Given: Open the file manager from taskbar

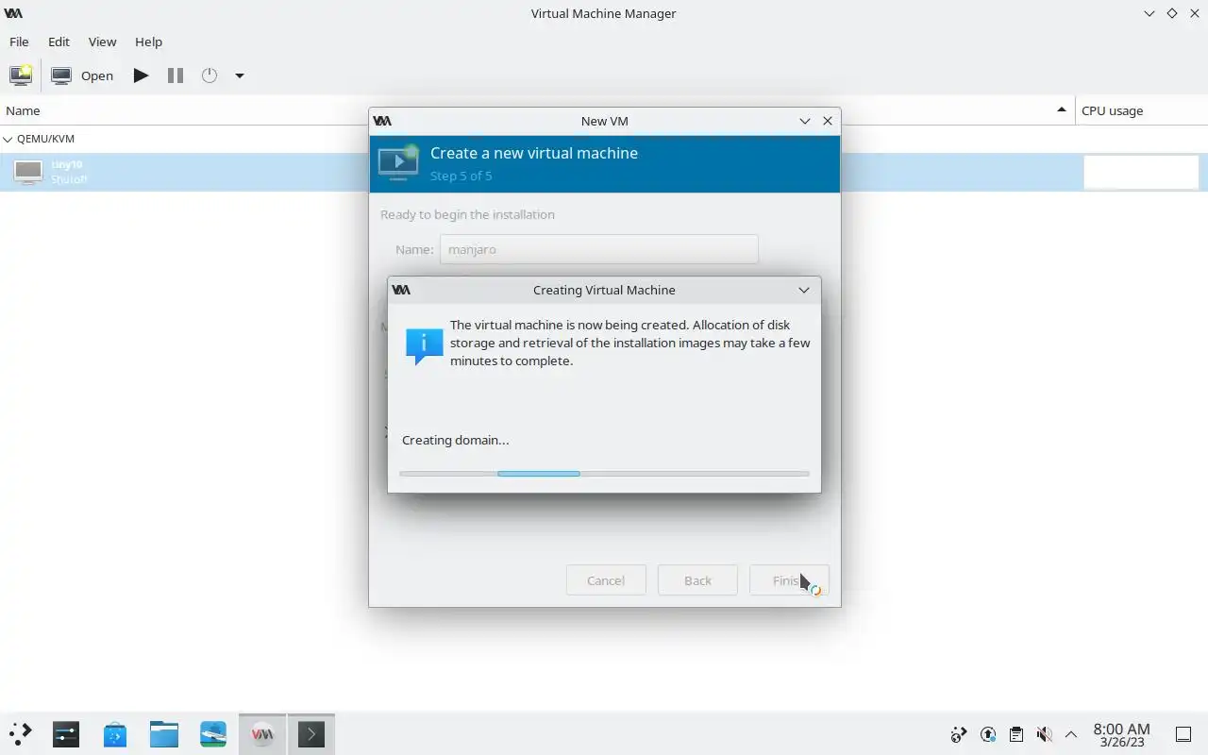Looking at the screenshot, I should point(164,733).
